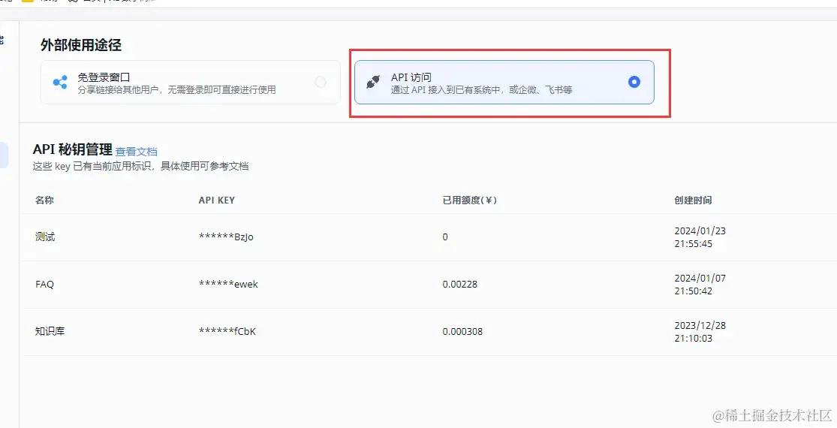Click the plug icon beside API 访问
The height and width of the screenshot is (428, 837).
(373, 82)
